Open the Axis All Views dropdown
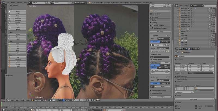 (164, 38)
